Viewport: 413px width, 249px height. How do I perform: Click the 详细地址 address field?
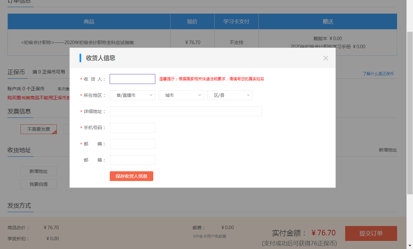coord(185,111)
